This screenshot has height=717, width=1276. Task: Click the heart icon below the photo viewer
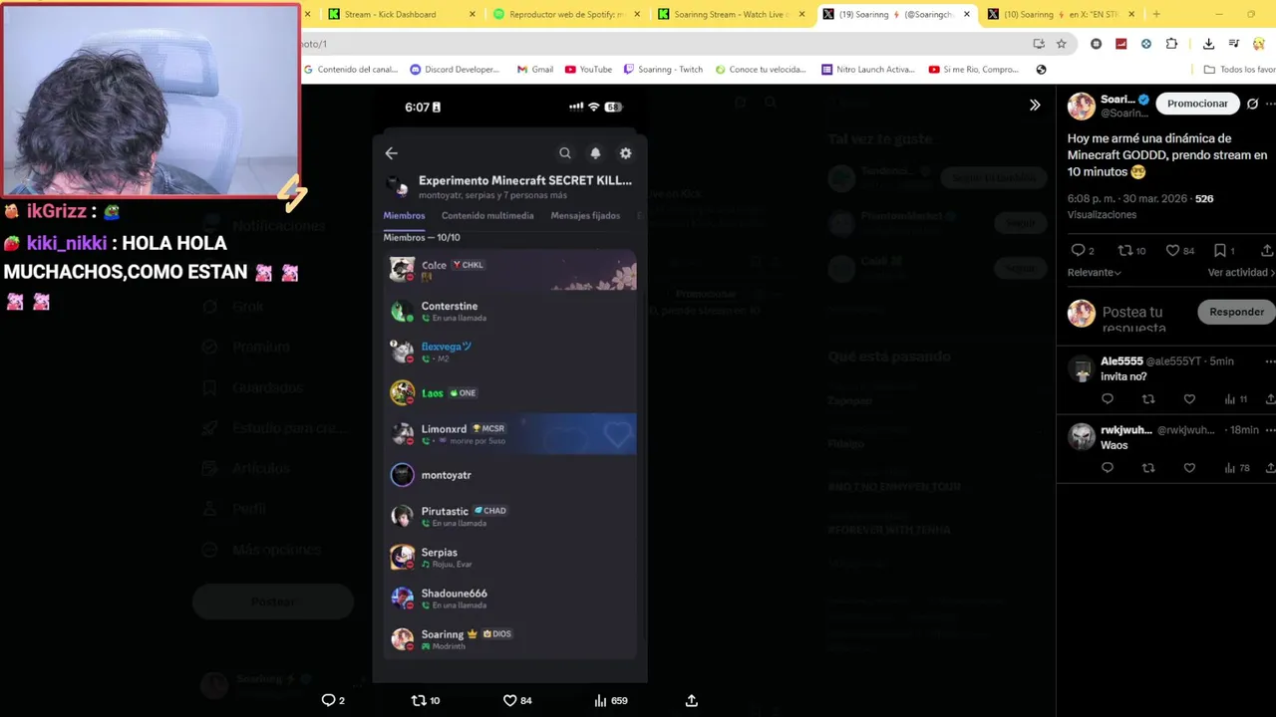tap(509, 700)
